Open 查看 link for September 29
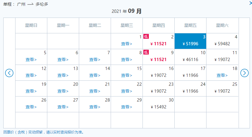252x137 pixels. click(x=126, y=107)
